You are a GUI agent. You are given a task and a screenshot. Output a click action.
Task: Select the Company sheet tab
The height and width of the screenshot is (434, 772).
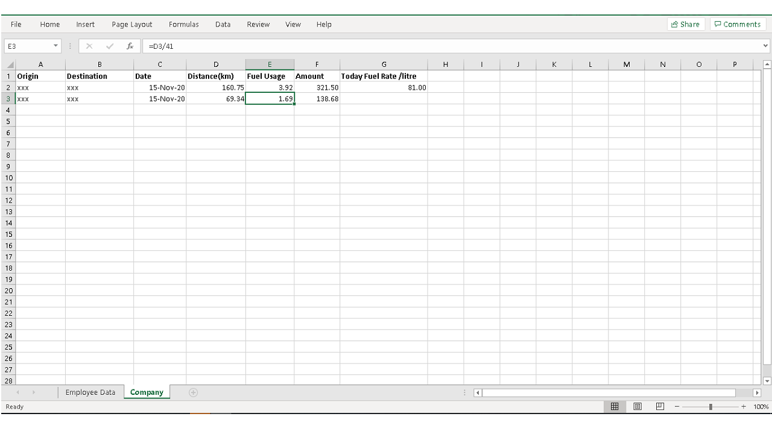tap(147, 392)
